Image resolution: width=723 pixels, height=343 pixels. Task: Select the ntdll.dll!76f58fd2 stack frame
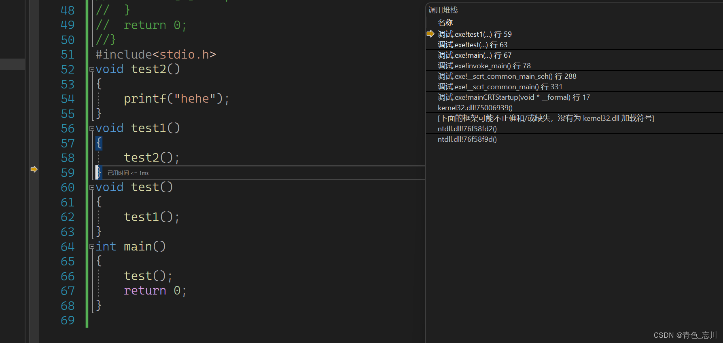point(467,129)
